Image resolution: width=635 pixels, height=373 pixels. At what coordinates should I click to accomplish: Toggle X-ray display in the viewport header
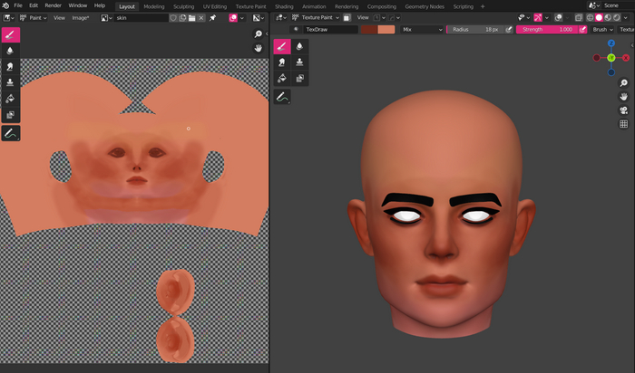tap(581, 17)
